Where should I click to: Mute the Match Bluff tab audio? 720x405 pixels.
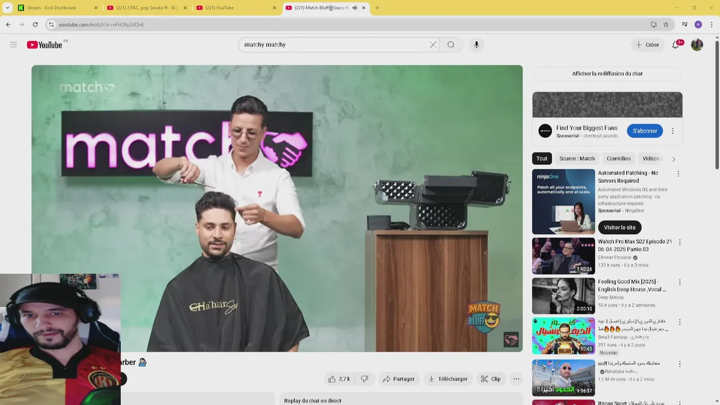click(x=354, y=8)
